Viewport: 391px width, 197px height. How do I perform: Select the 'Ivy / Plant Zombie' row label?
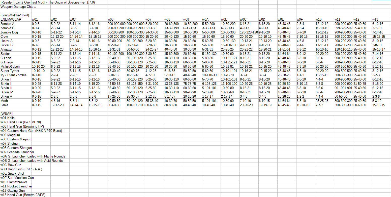(x=16, y=75)
